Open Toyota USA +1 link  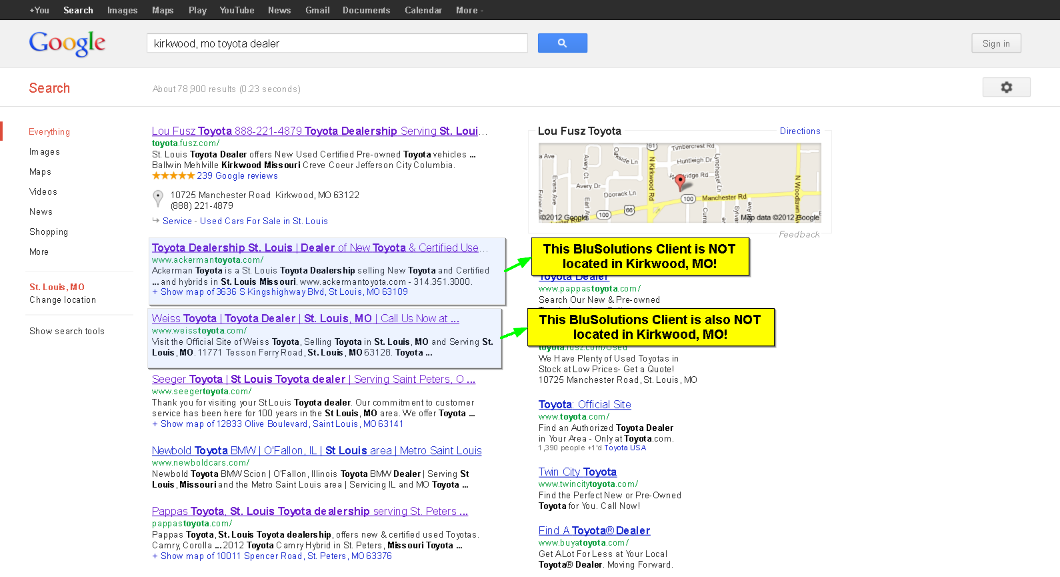click(x=625, y=448)
